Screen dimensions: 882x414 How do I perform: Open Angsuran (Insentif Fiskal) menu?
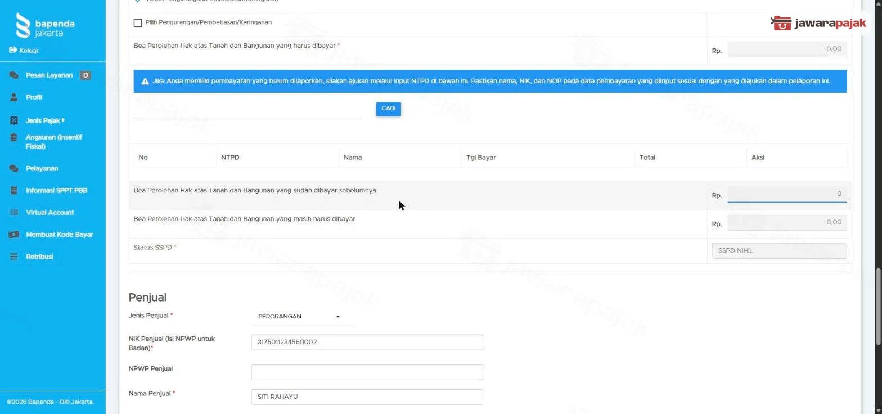pos(54,141)
